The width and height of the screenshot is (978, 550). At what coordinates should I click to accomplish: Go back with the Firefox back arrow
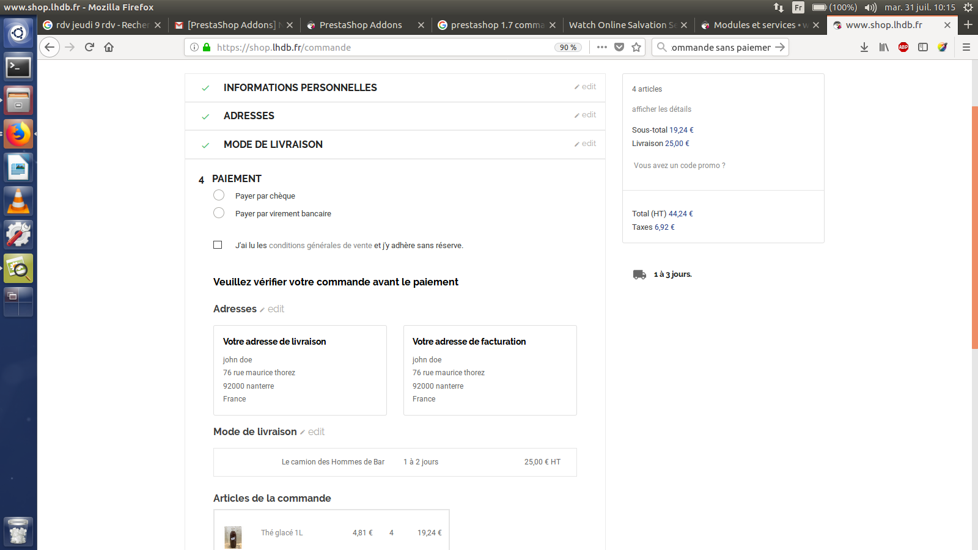click(x=50, y=47)
